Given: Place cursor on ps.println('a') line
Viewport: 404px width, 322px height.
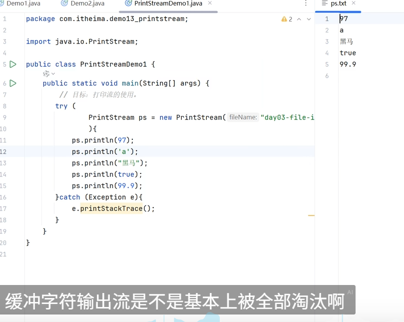Looking at the screenshot, I should click(105, 151).
